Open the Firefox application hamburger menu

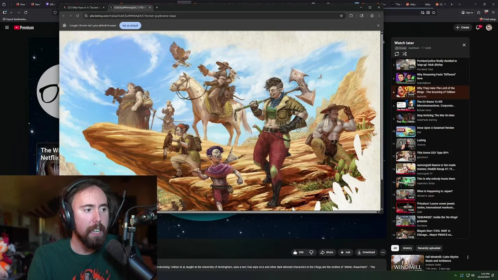coord(493,12)
